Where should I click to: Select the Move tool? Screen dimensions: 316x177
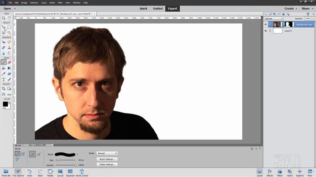pyautogui.click(x=3, y=28)
